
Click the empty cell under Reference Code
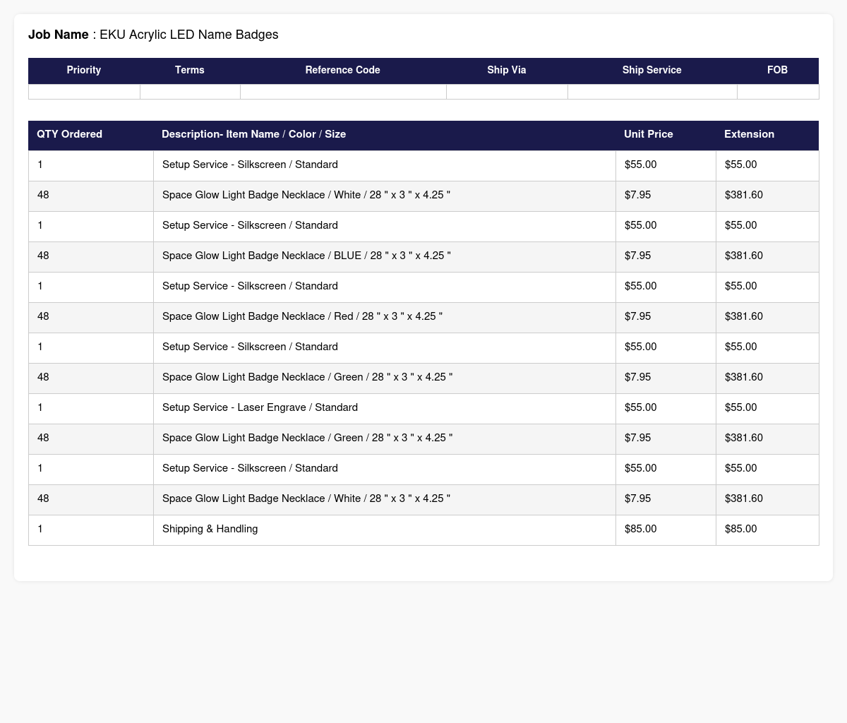coord(343,92)
